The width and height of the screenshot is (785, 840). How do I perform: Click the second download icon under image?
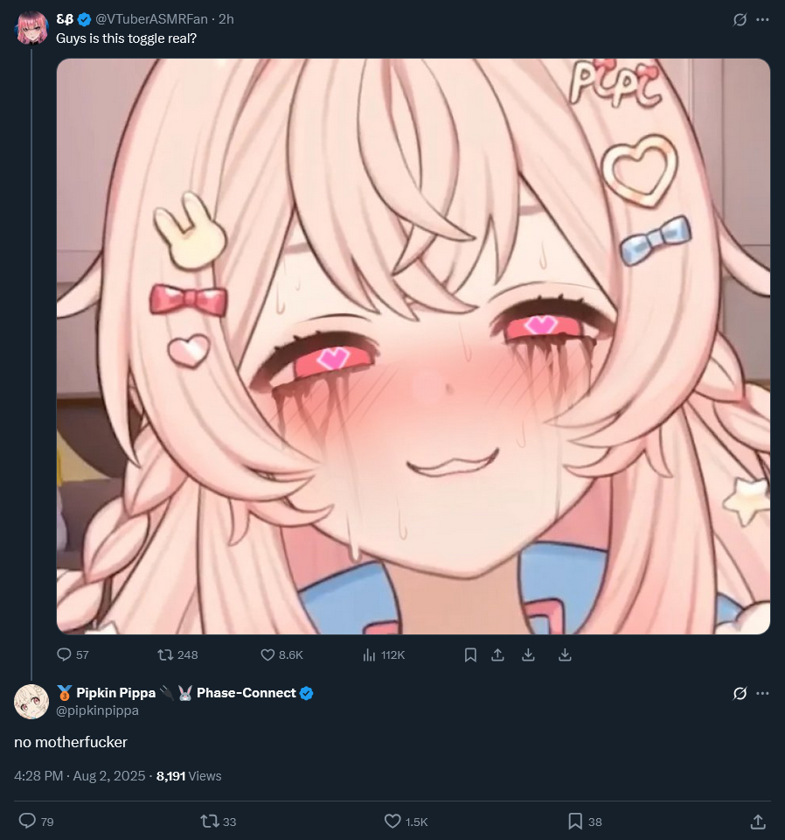[x=565, y=654]
